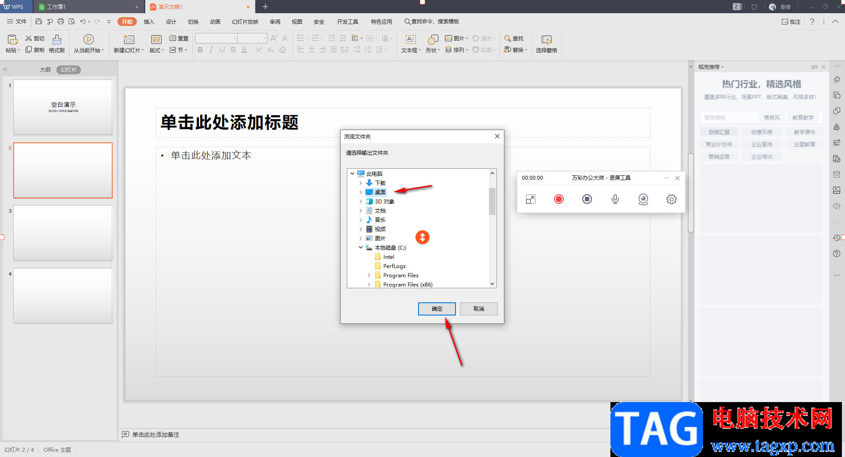Stop recording in the screen recorder tool
Image resolution: width=845 pixels, height=457 pixels.
[x=587, y=199]
